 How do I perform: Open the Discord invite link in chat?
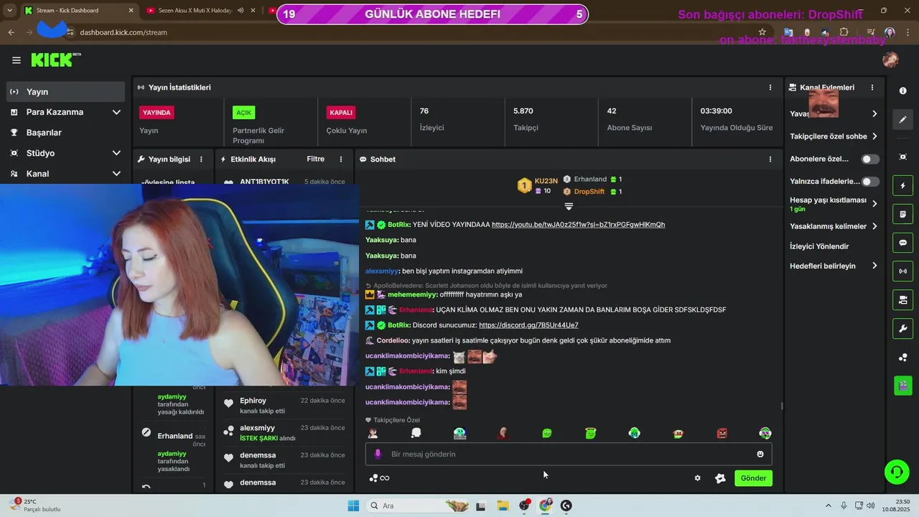[528, 325]
